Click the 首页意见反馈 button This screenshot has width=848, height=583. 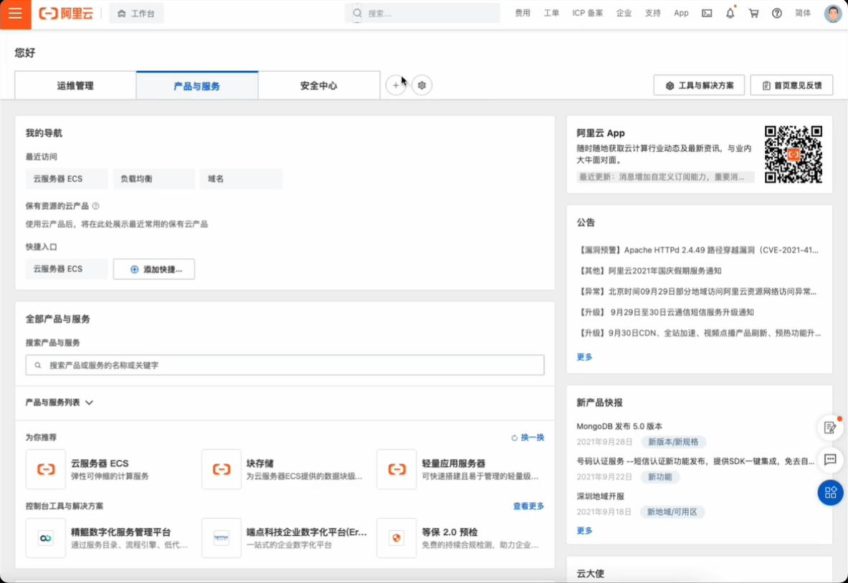click(791, 85)
